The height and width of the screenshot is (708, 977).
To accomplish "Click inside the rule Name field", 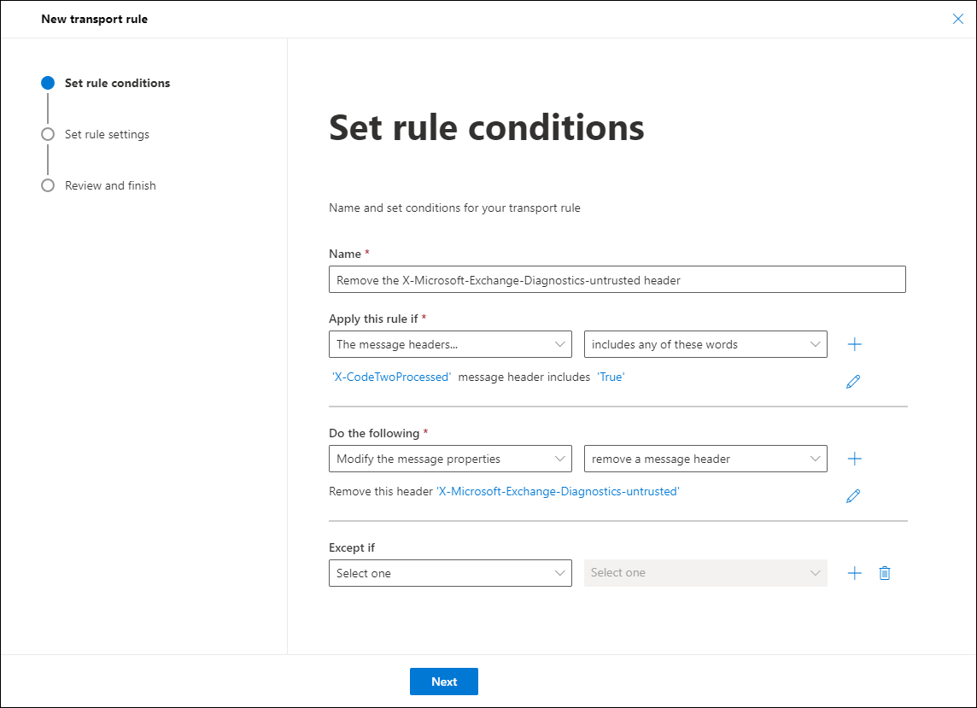I will point(617,278).
